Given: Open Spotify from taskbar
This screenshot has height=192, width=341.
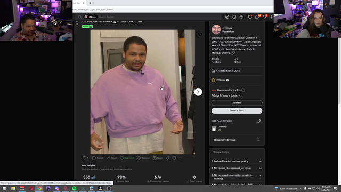Looking at the screenshot, I should (x=74, y=188).
